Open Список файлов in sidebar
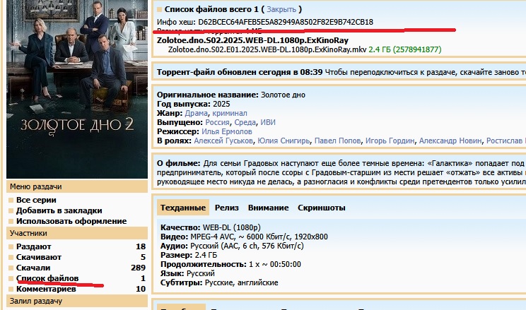The width and height of the screenshot is (526, 310). click(47, 279)
